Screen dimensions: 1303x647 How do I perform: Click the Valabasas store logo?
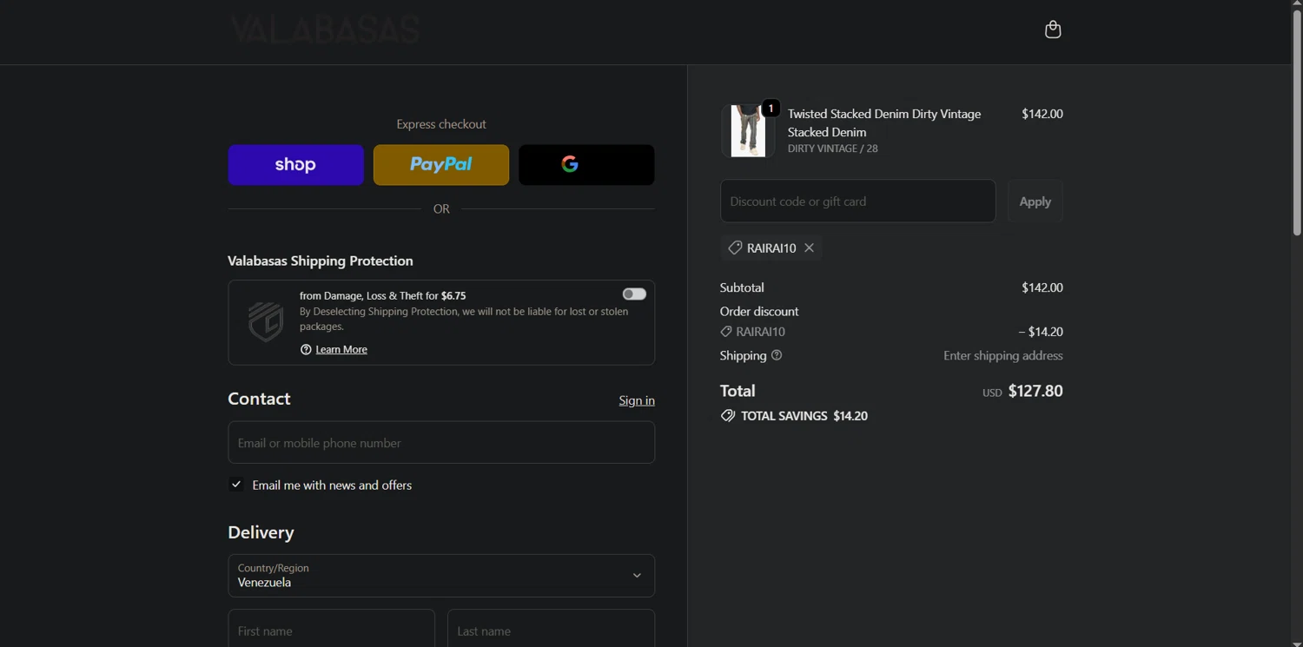[x=325, y=30]
